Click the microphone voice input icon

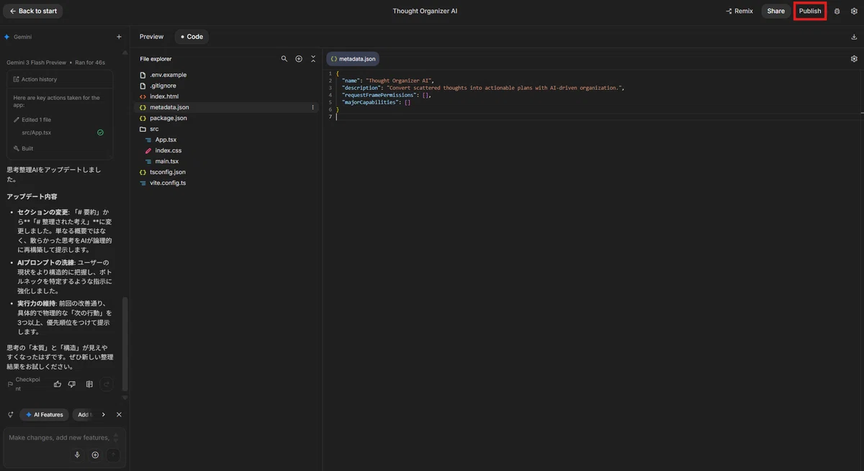click(x=77, y=455)
